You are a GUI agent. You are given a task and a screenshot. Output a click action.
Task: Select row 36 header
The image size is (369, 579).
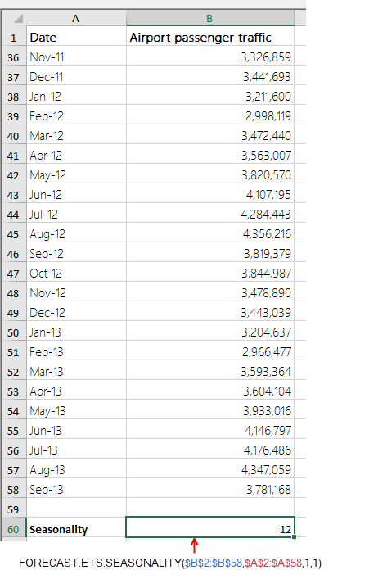pyautogui.click(x=14, y=57)
